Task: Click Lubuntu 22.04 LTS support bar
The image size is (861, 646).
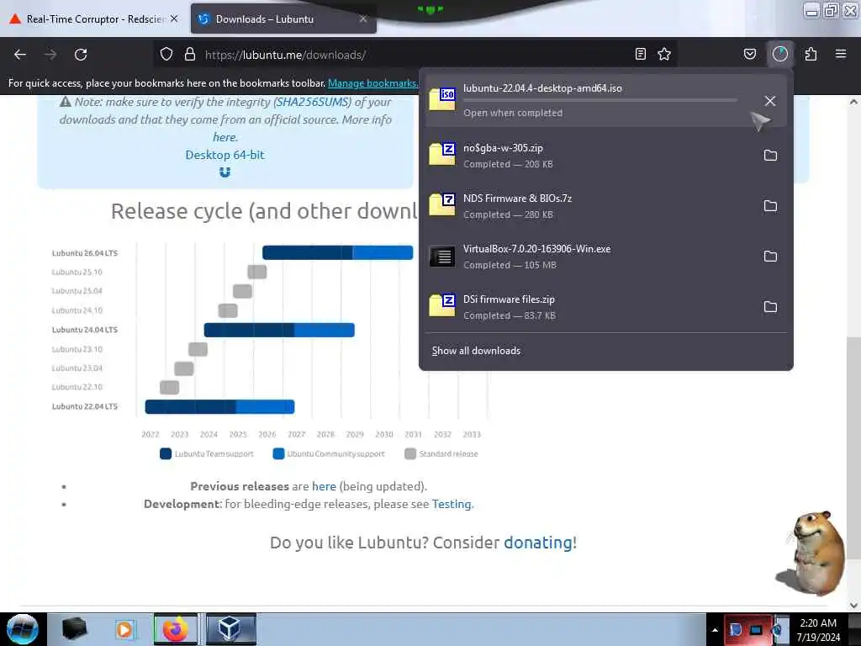Action: coord(220,407)
